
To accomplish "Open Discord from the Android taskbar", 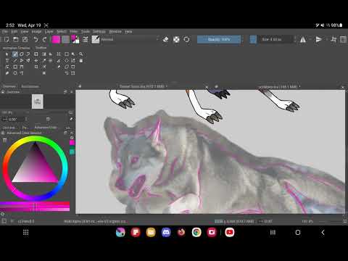I will (x=166, y=233).
